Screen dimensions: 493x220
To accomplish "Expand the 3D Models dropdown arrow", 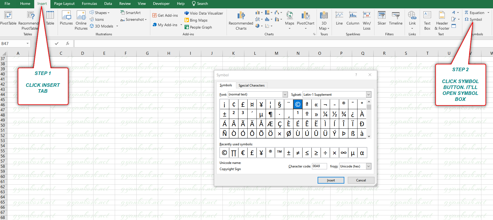I will pos(117,26).
